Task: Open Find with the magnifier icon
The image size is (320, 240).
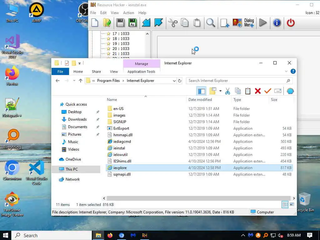Action: [210, 22]
